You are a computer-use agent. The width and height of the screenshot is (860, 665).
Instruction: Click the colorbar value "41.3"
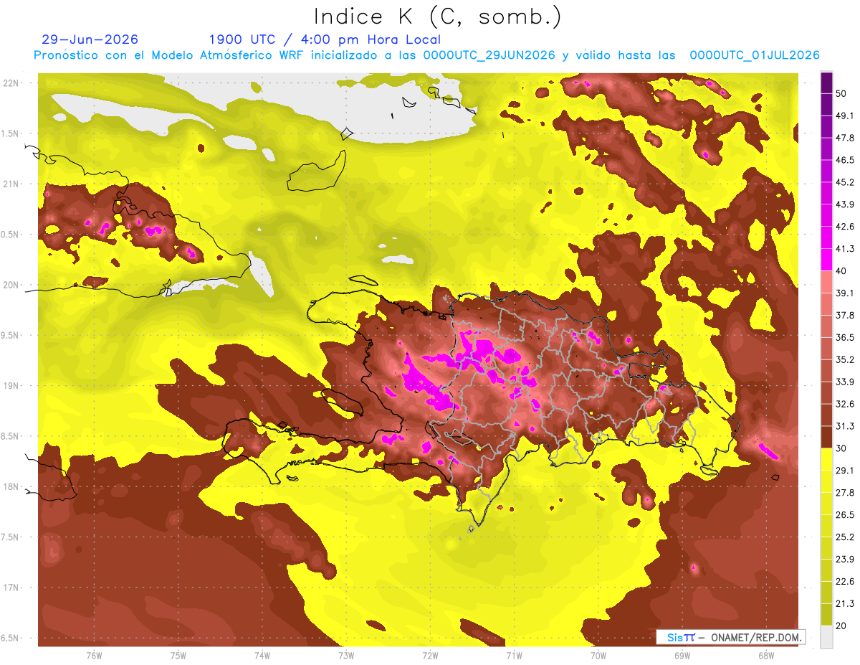[844, 249]
